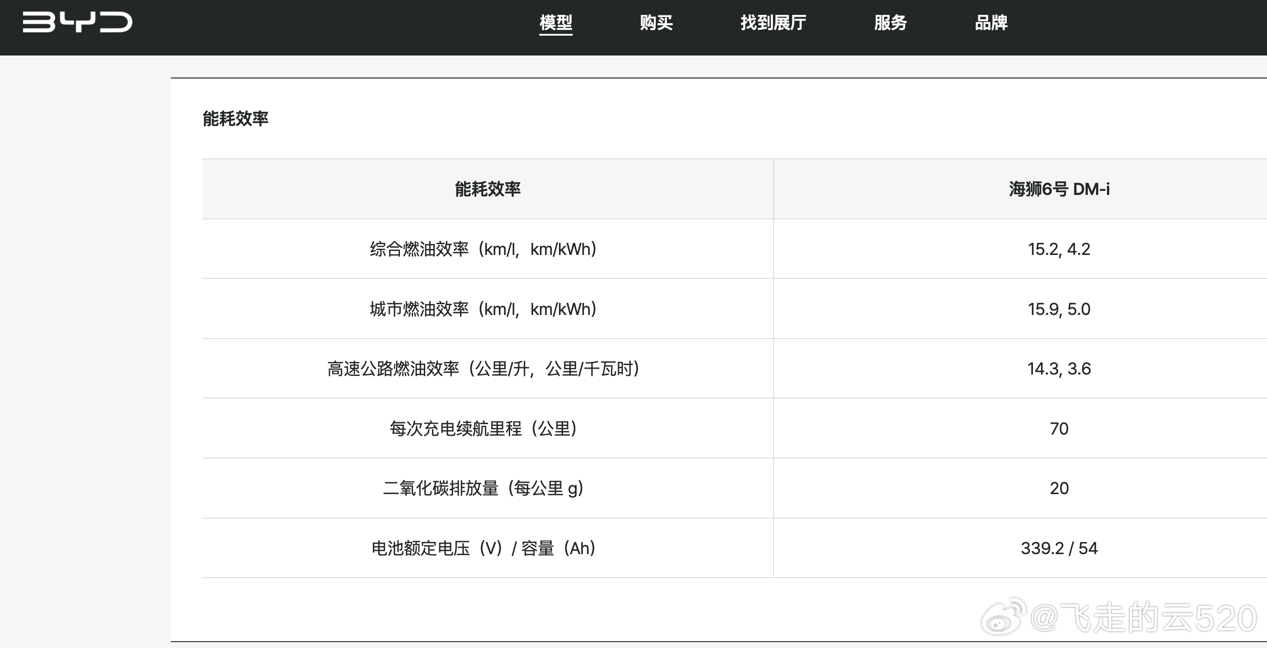Select the value 339.2 / 54

[1059, 548]
